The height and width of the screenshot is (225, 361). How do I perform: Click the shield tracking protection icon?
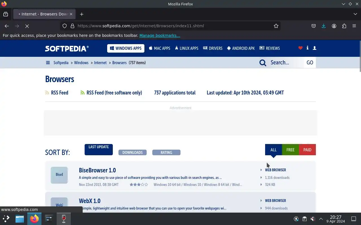point(65,26)
